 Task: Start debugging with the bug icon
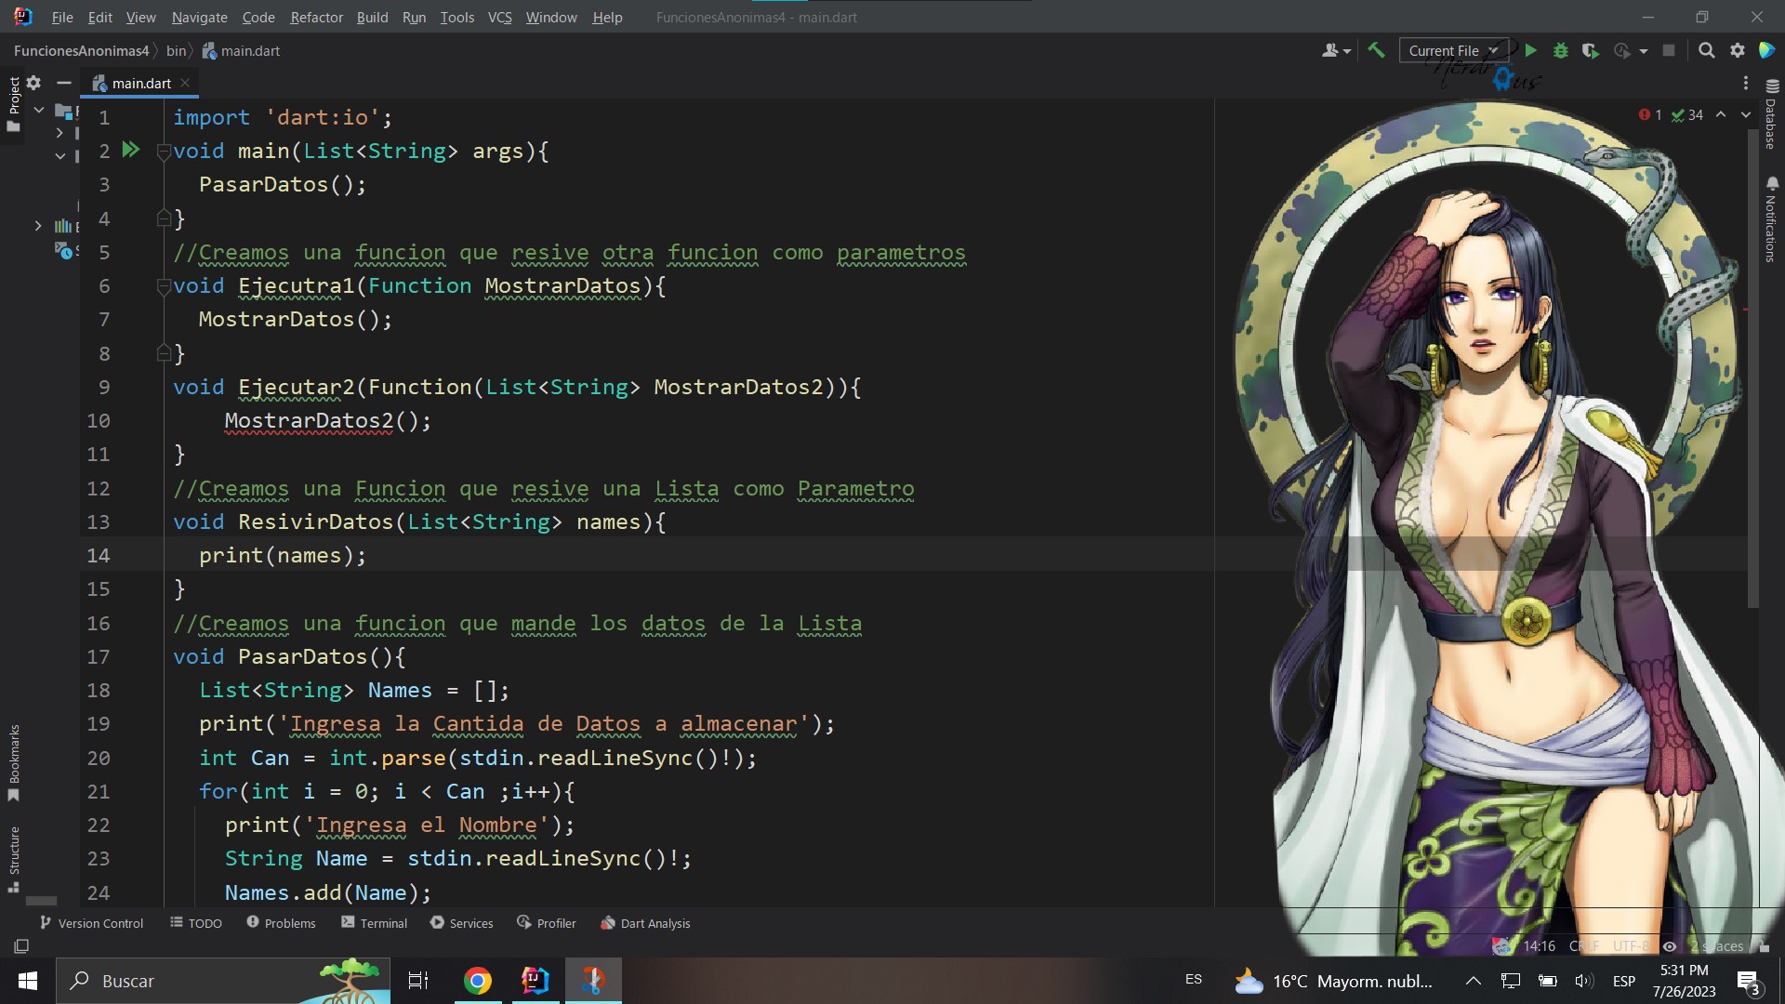tap(1561, 51)
